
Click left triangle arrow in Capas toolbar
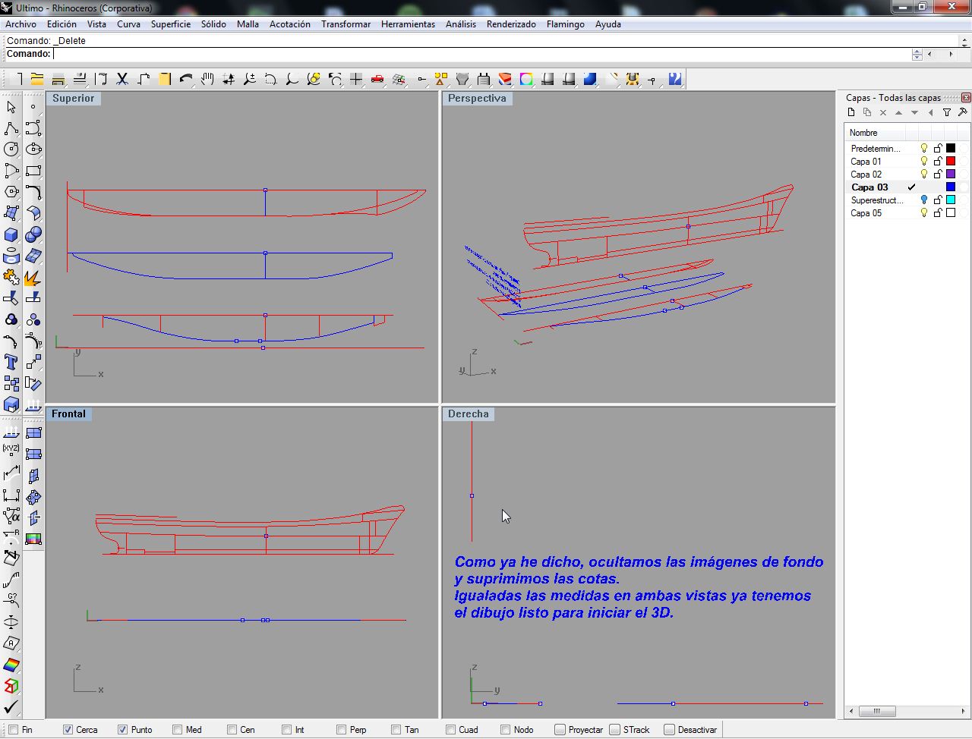click(x=931, y=112)
